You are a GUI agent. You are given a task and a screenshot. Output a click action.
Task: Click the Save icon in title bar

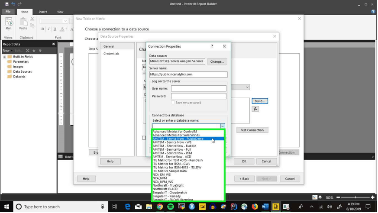tap(7, 4)
